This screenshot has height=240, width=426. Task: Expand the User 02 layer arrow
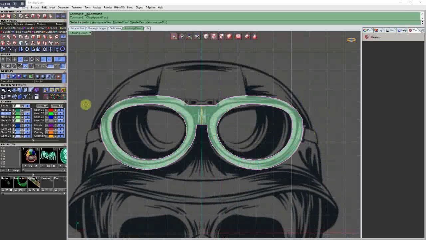click(47, 113)
